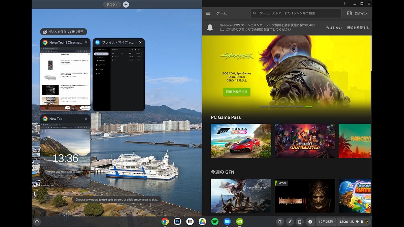Launch Photoshop from the shelf
The height and width of the screenshot is (227, 404).
[177, 222]
